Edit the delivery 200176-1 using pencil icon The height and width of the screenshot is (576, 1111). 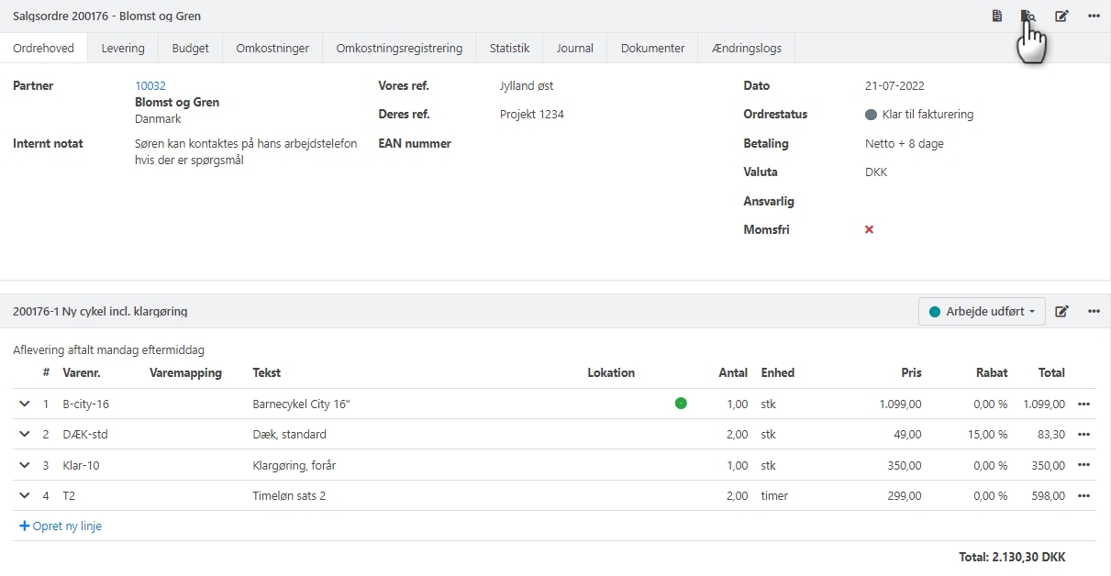pos(1061,312)
